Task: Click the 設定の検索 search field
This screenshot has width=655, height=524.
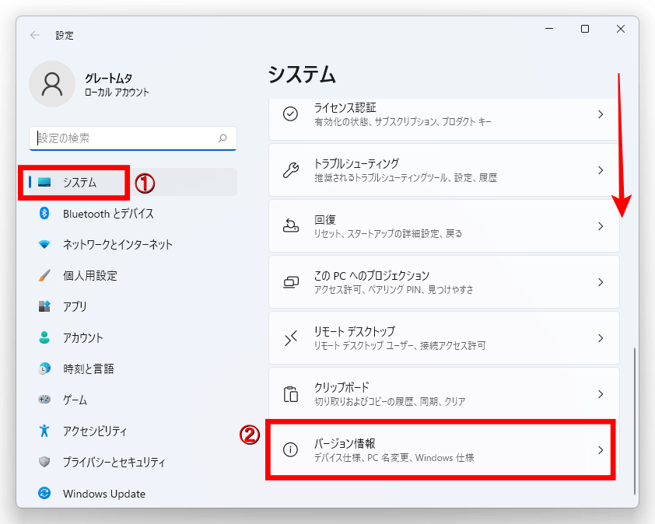Action: [x=133, y=138]
